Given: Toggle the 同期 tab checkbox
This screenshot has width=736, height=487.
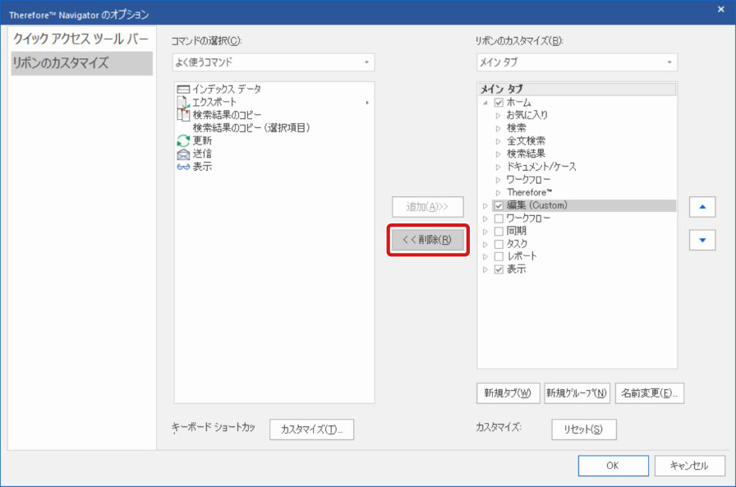Looking at the screenshot, I should (x=499, y=232).
